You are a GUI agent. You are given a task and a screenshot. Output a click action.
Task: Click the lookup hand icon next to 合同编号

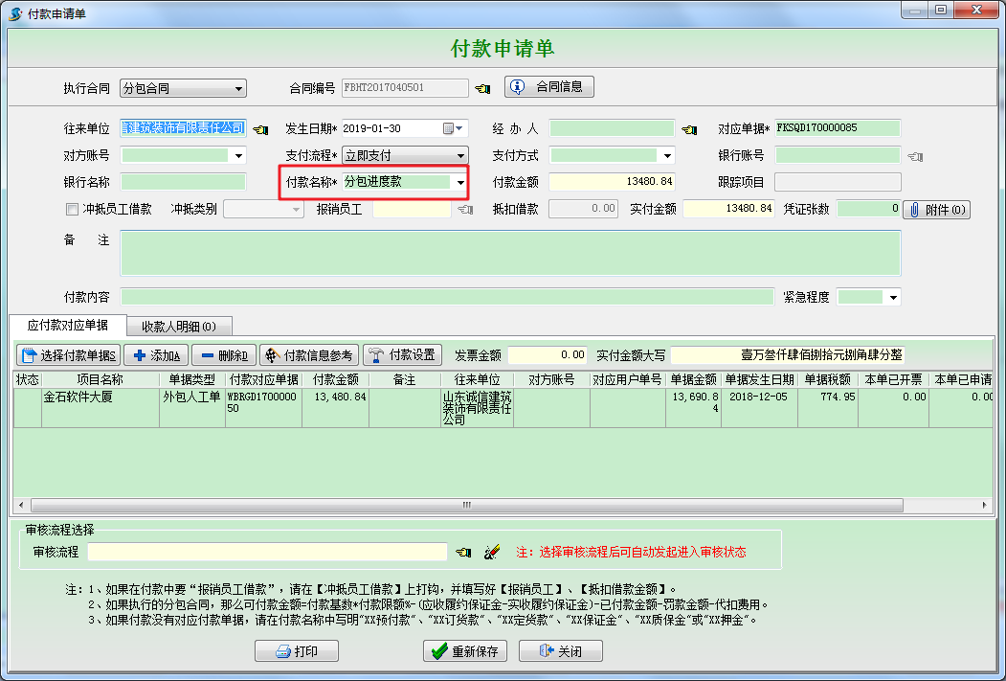tap(482, 88)
